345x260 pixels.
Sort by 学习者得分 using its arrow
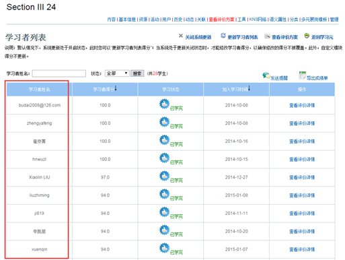point(116,88)
